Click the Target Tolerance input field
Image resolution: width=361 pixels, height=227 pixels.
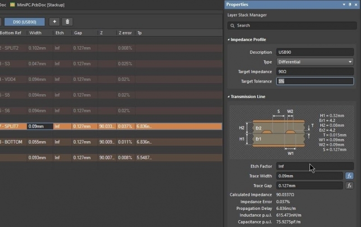[315, 81]
